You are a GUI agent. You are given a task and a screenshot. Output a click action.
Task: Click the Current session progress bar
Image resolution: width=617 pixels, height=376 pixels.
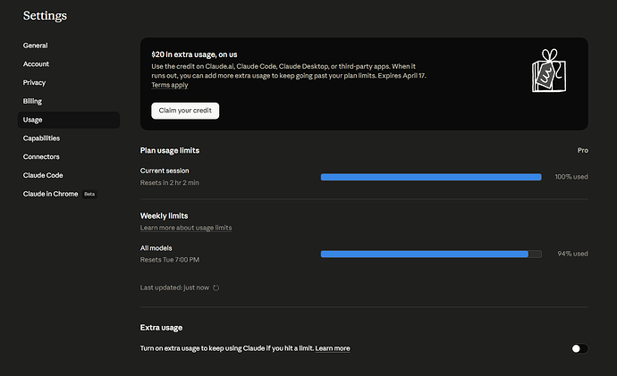coord(431,177)
